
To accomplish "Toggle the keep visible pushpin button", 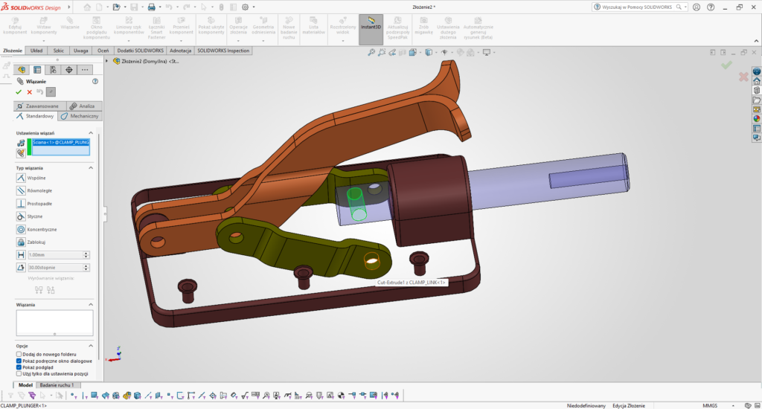I will pos(51,91).
